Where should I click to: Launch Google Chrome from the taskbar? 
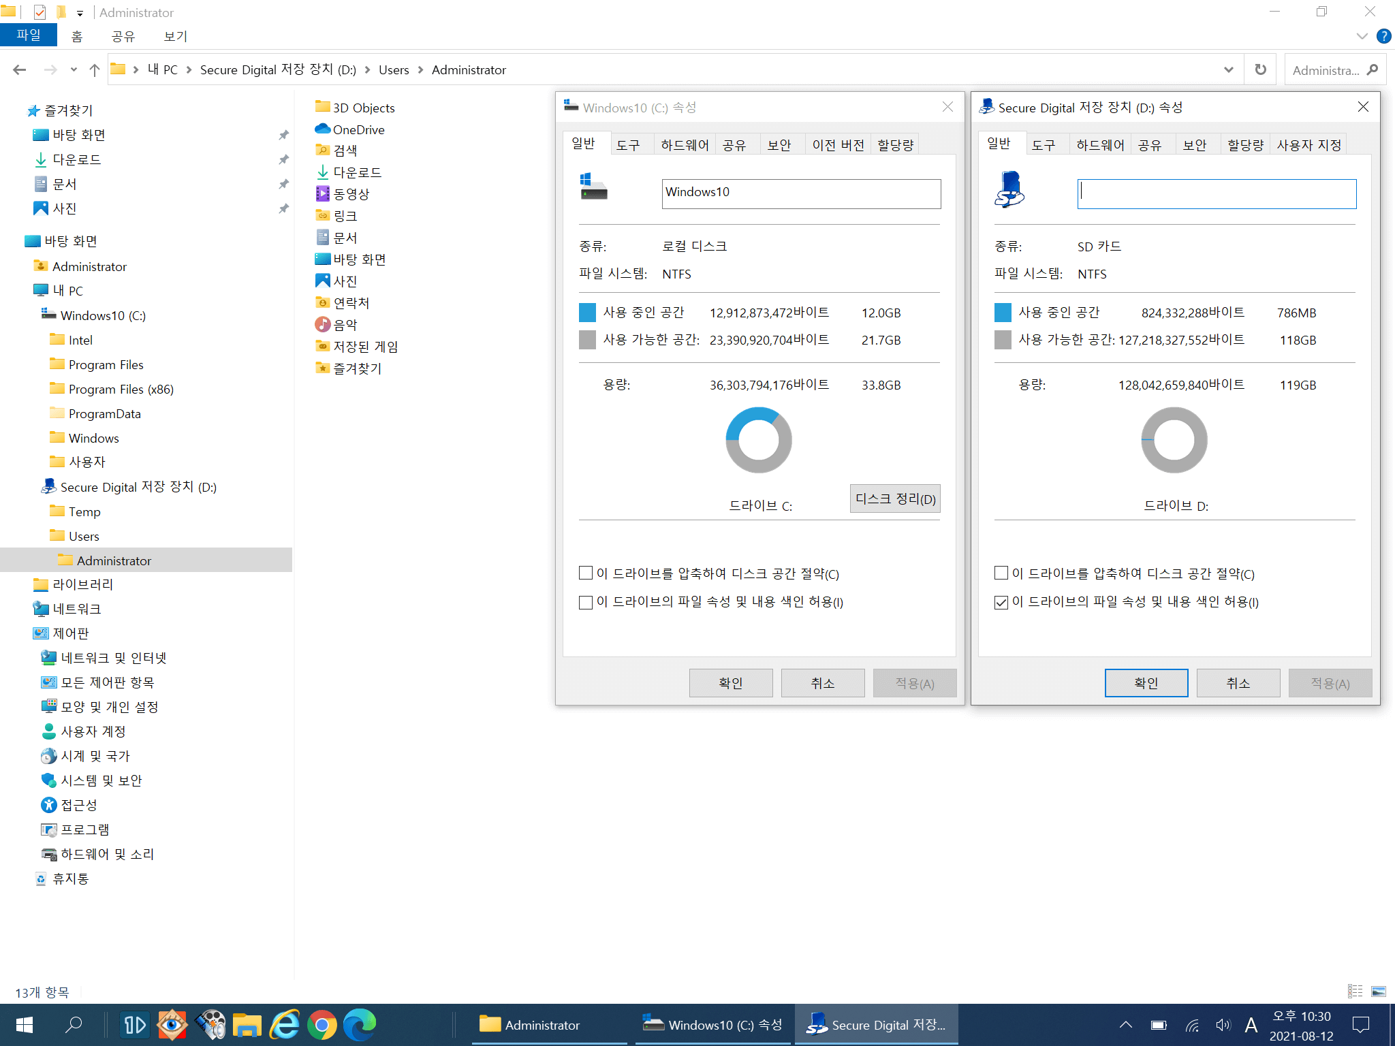(x=322, y=1025)
